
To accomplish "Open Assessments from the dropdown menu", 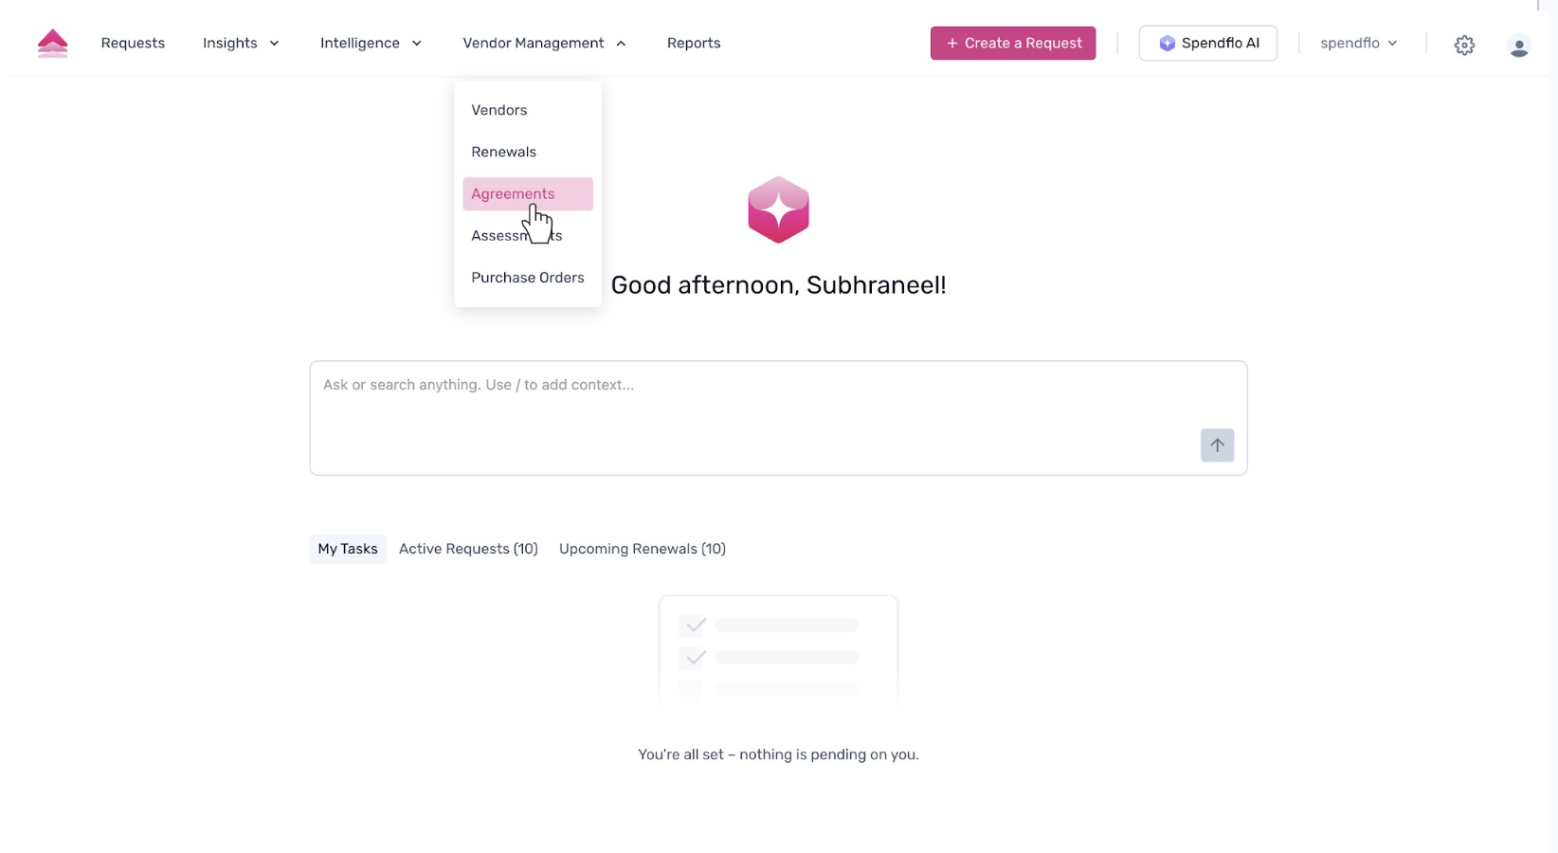I will pos(493,236).
